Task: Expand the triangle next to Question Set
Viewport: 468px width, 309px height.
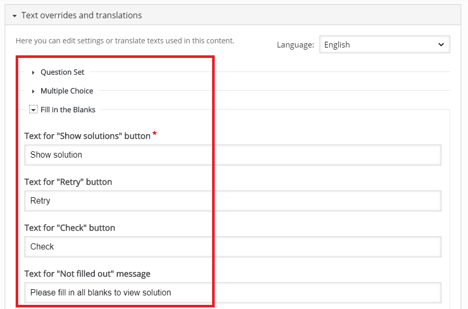Action: tap(33, 73)
